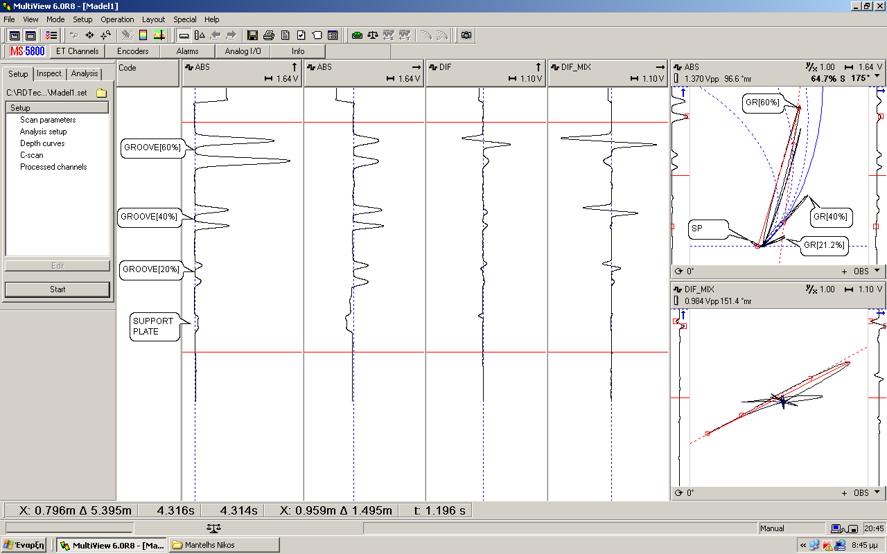
Task: Click the rotation 0° control under ABS Lissajous
Action: (685, 271)
